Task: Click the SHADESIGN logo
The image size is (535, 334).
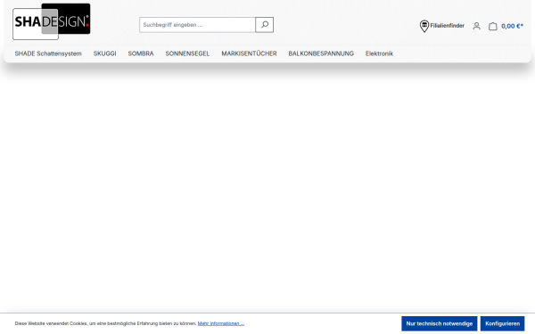Action: [52, 21]
